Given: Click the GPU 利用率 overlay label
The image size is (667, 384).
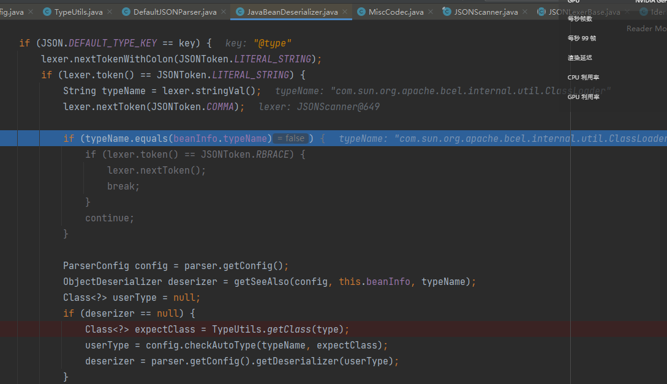Looking at the screenshot, I should tap(583, 97).
